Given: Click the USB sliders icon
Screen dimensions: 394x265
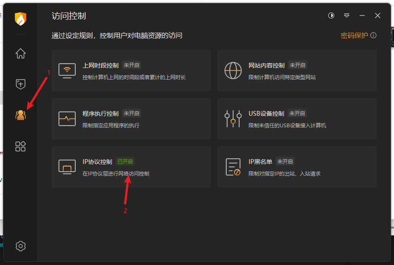Looking at the screenshot, I should pos(233,119).
